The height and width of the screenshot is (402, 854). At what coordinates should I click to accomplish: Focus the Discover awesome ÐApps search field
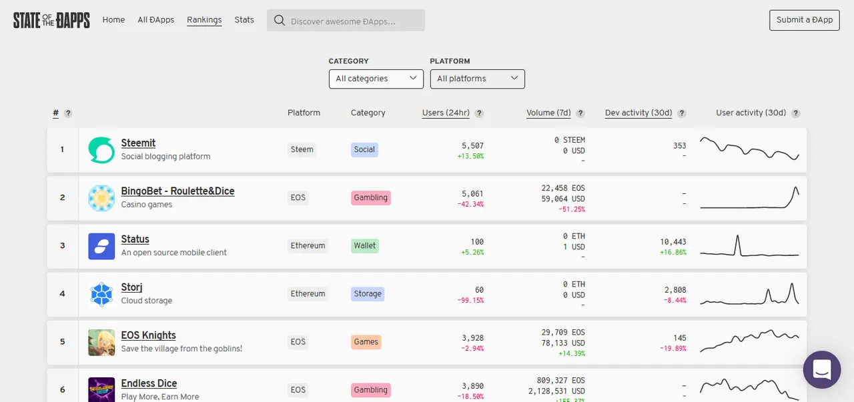coord(346,21)
